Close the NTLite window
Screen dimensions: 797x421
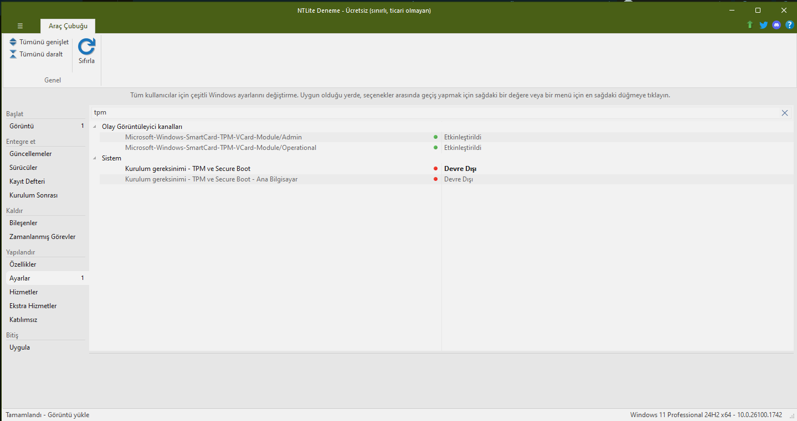[784, 11]
